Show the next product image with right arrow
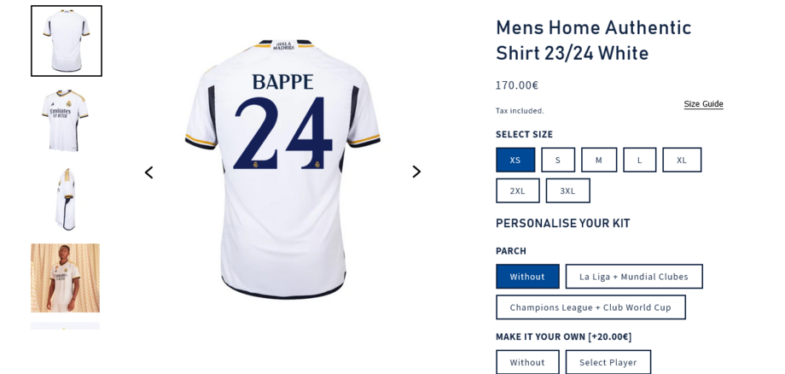785x374 pixels. point(416,172)
